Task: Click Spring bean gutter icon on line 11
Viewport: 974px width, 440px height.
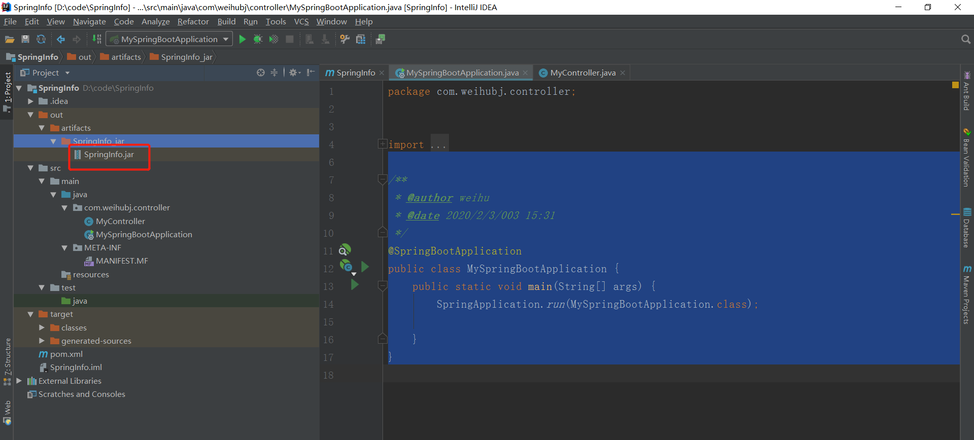Action: (x=345, y=250)
